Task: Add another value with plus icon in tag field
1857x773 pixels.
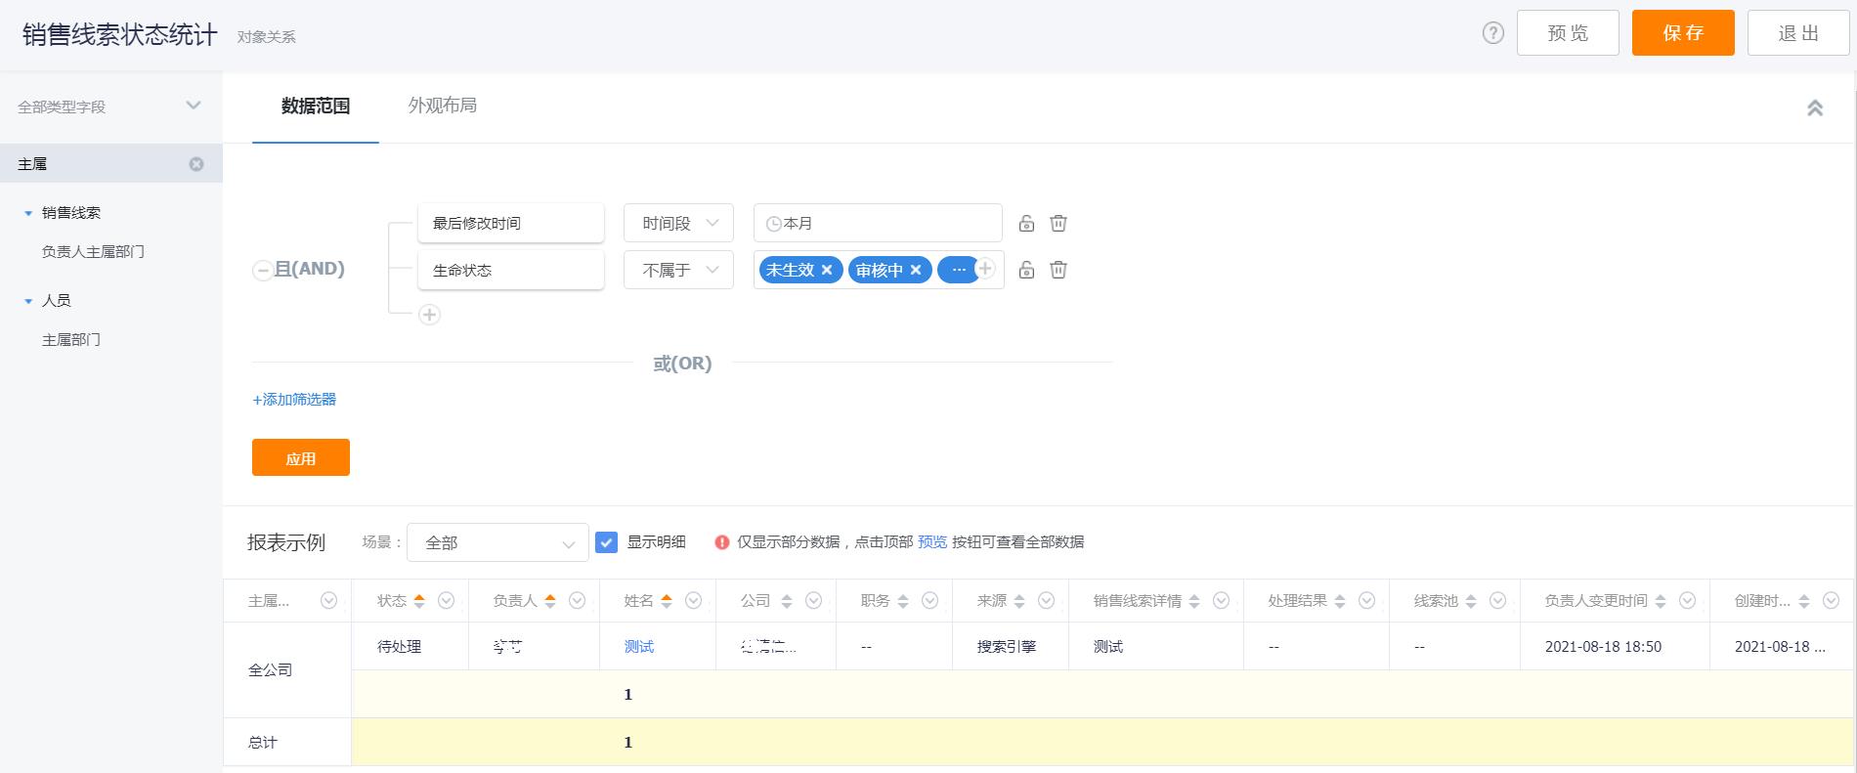Action: [x=985, y=269]
